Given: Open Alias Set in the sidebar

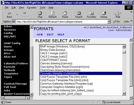Looking at the screenshot, I should [x=10, y=57].
